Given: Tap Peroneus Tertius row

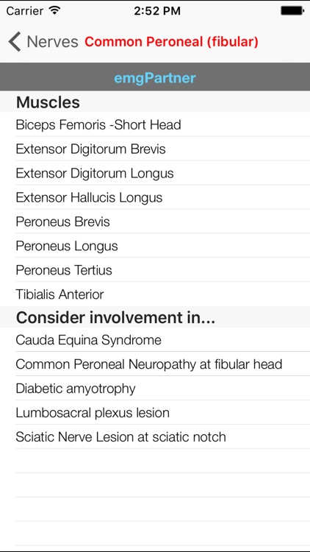Looking at the screenshot, I should click(x=155, y=270).
